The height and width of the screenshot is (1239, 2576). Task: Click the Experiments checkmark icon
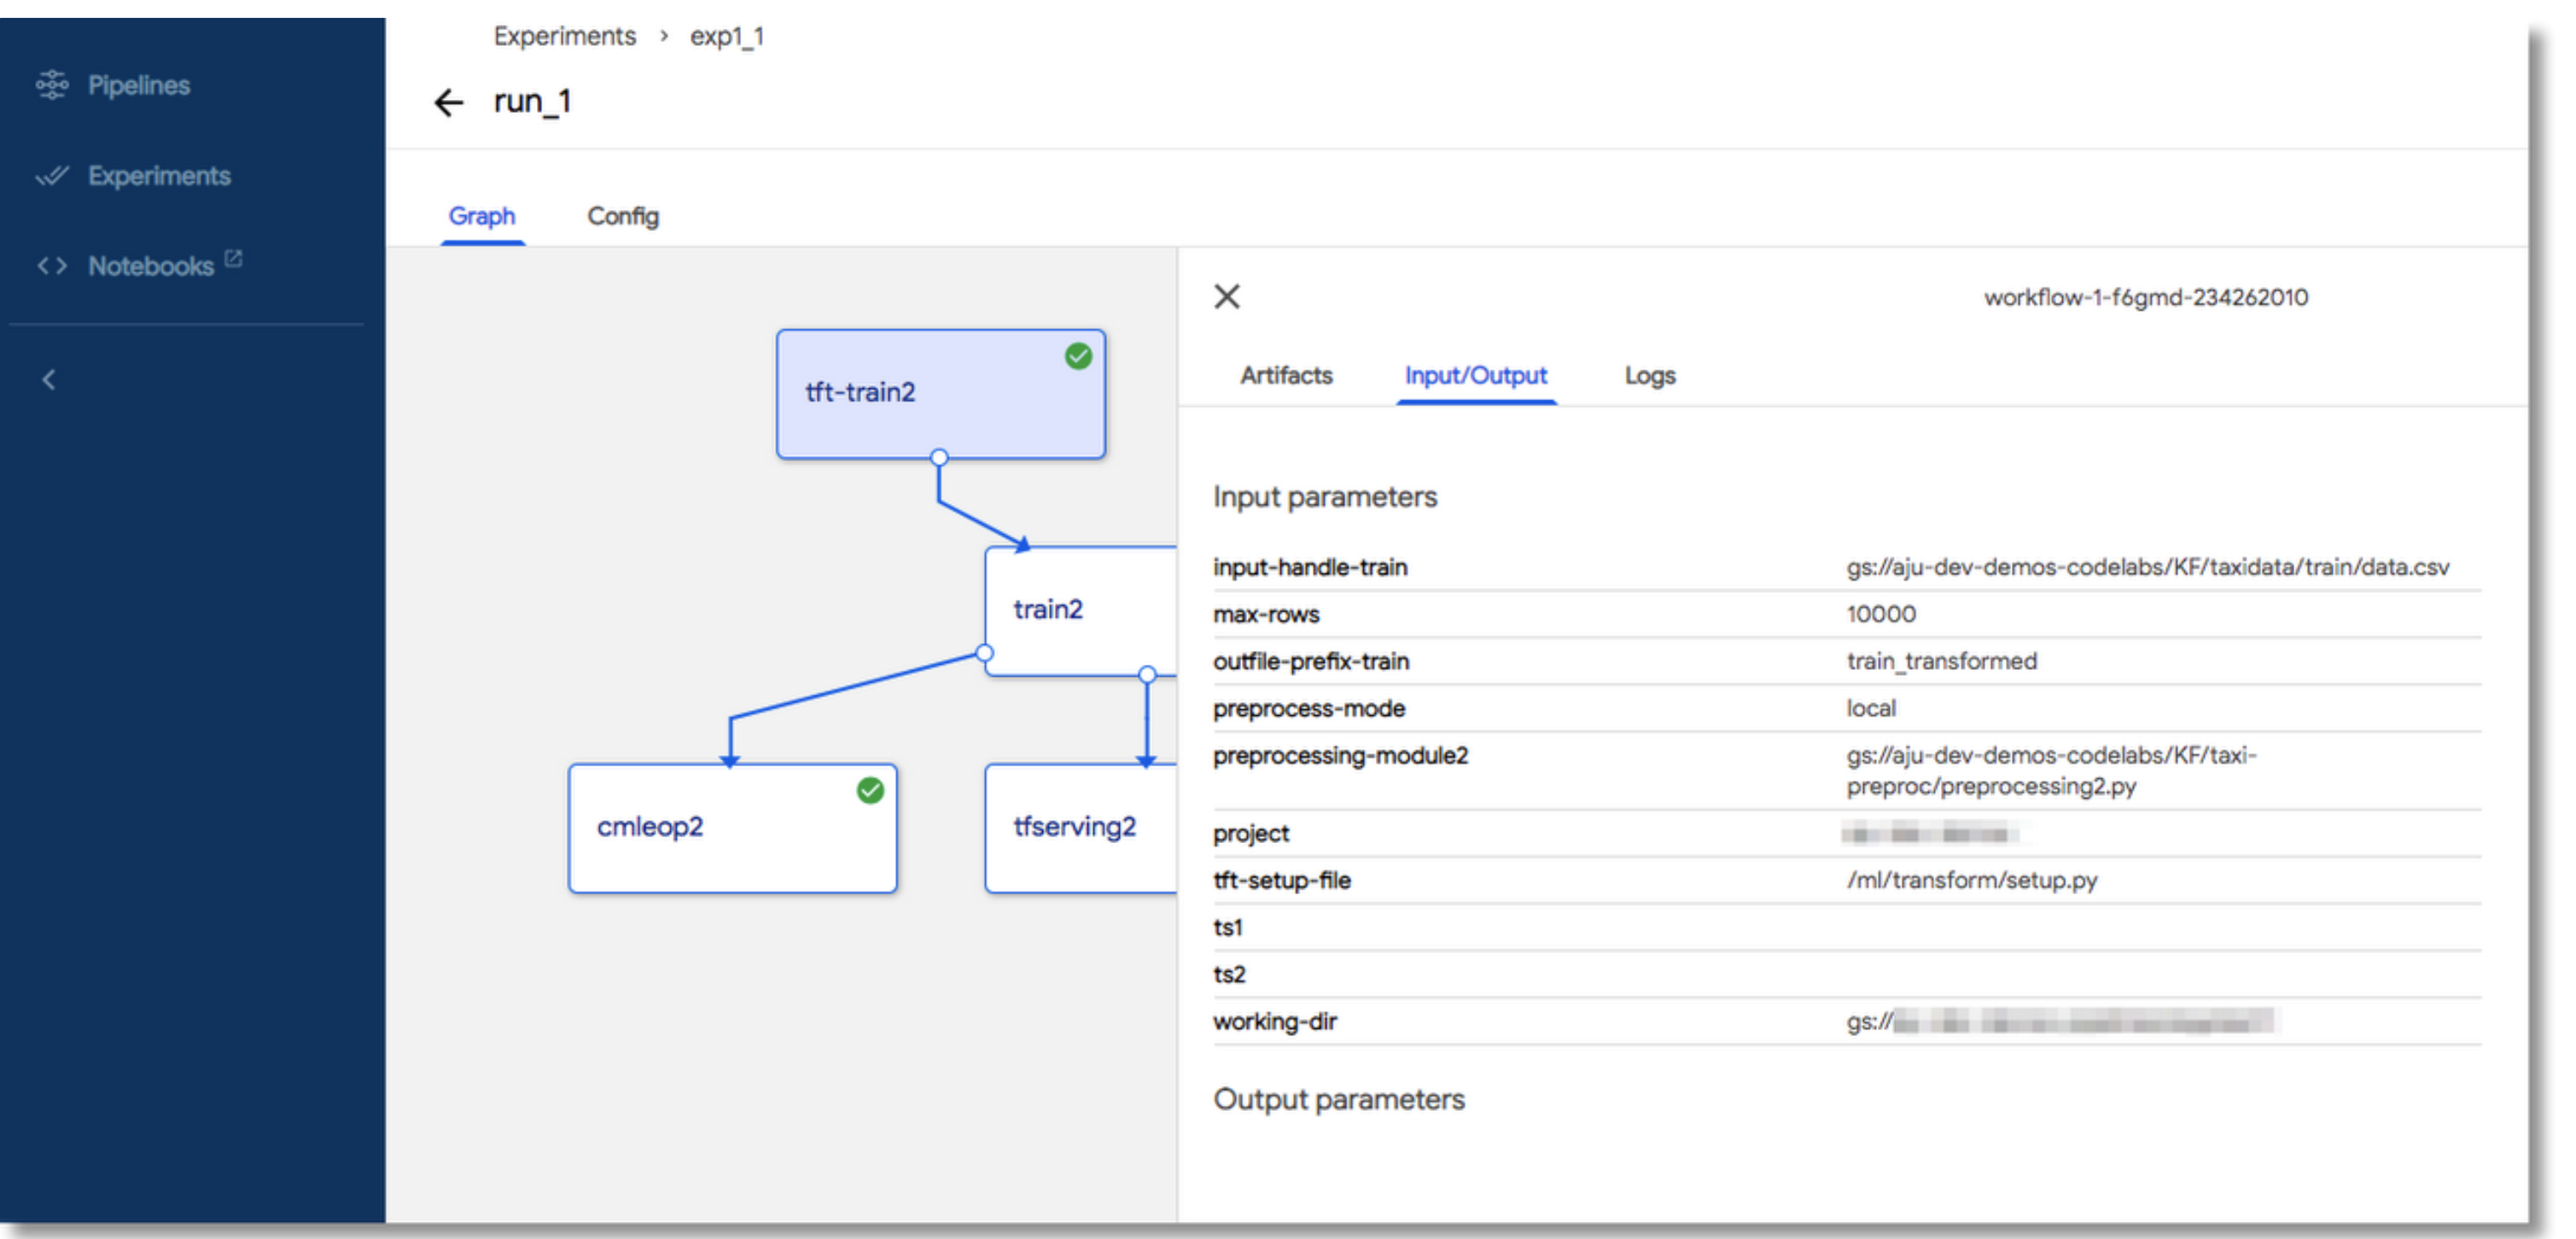point(52,176)
